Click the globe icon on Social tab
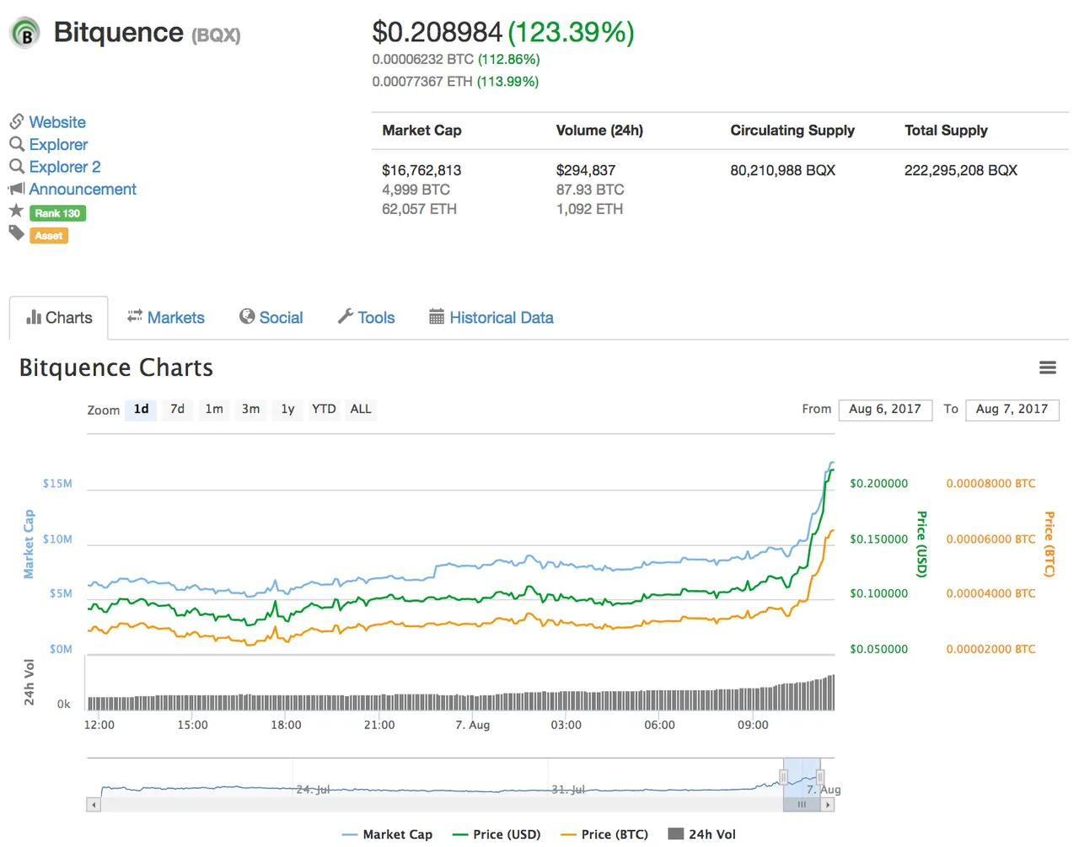The width and height of the screenshot is (1079, 847). 247,316
